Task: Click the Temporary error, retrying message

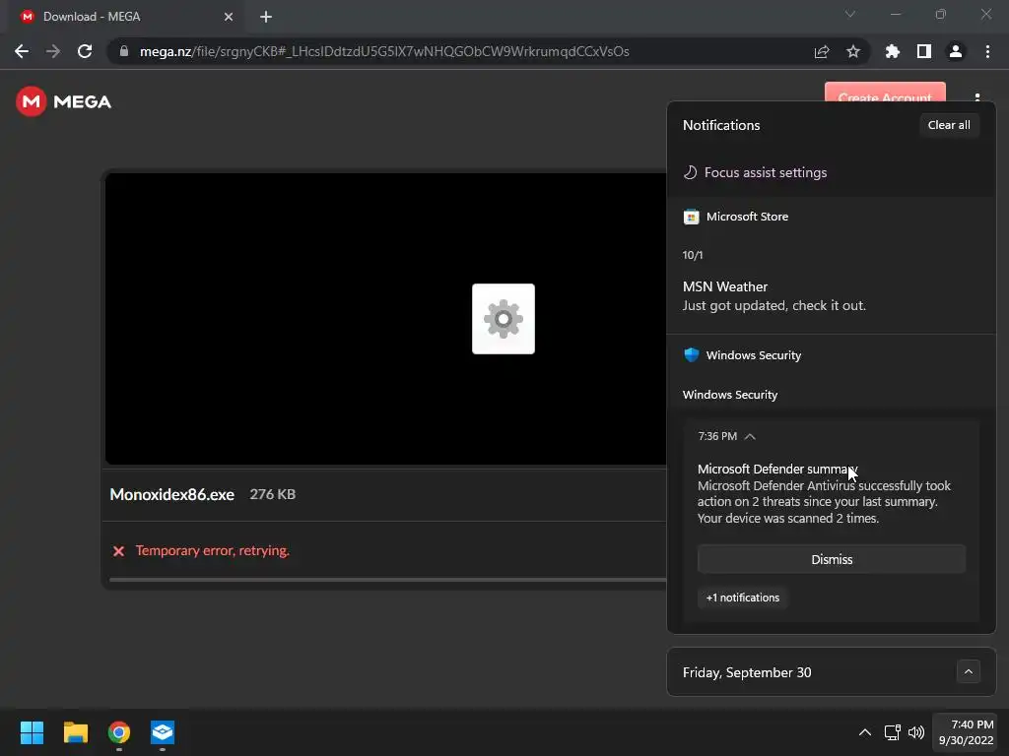Action: point(213,551)
